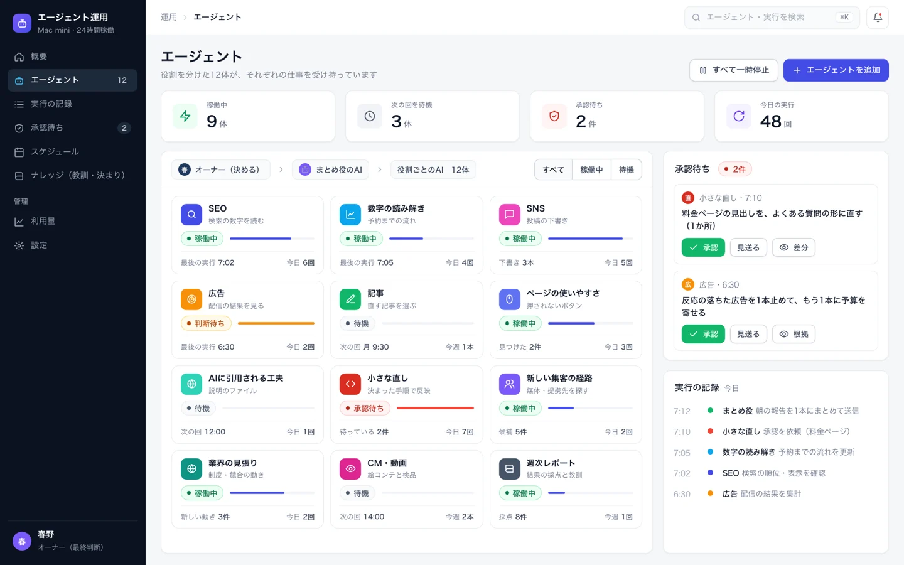The width and height of the screenshot is (904, 565).
Task: Click the AIに引用される工夫 globe icon
Action: coord(191,384)
